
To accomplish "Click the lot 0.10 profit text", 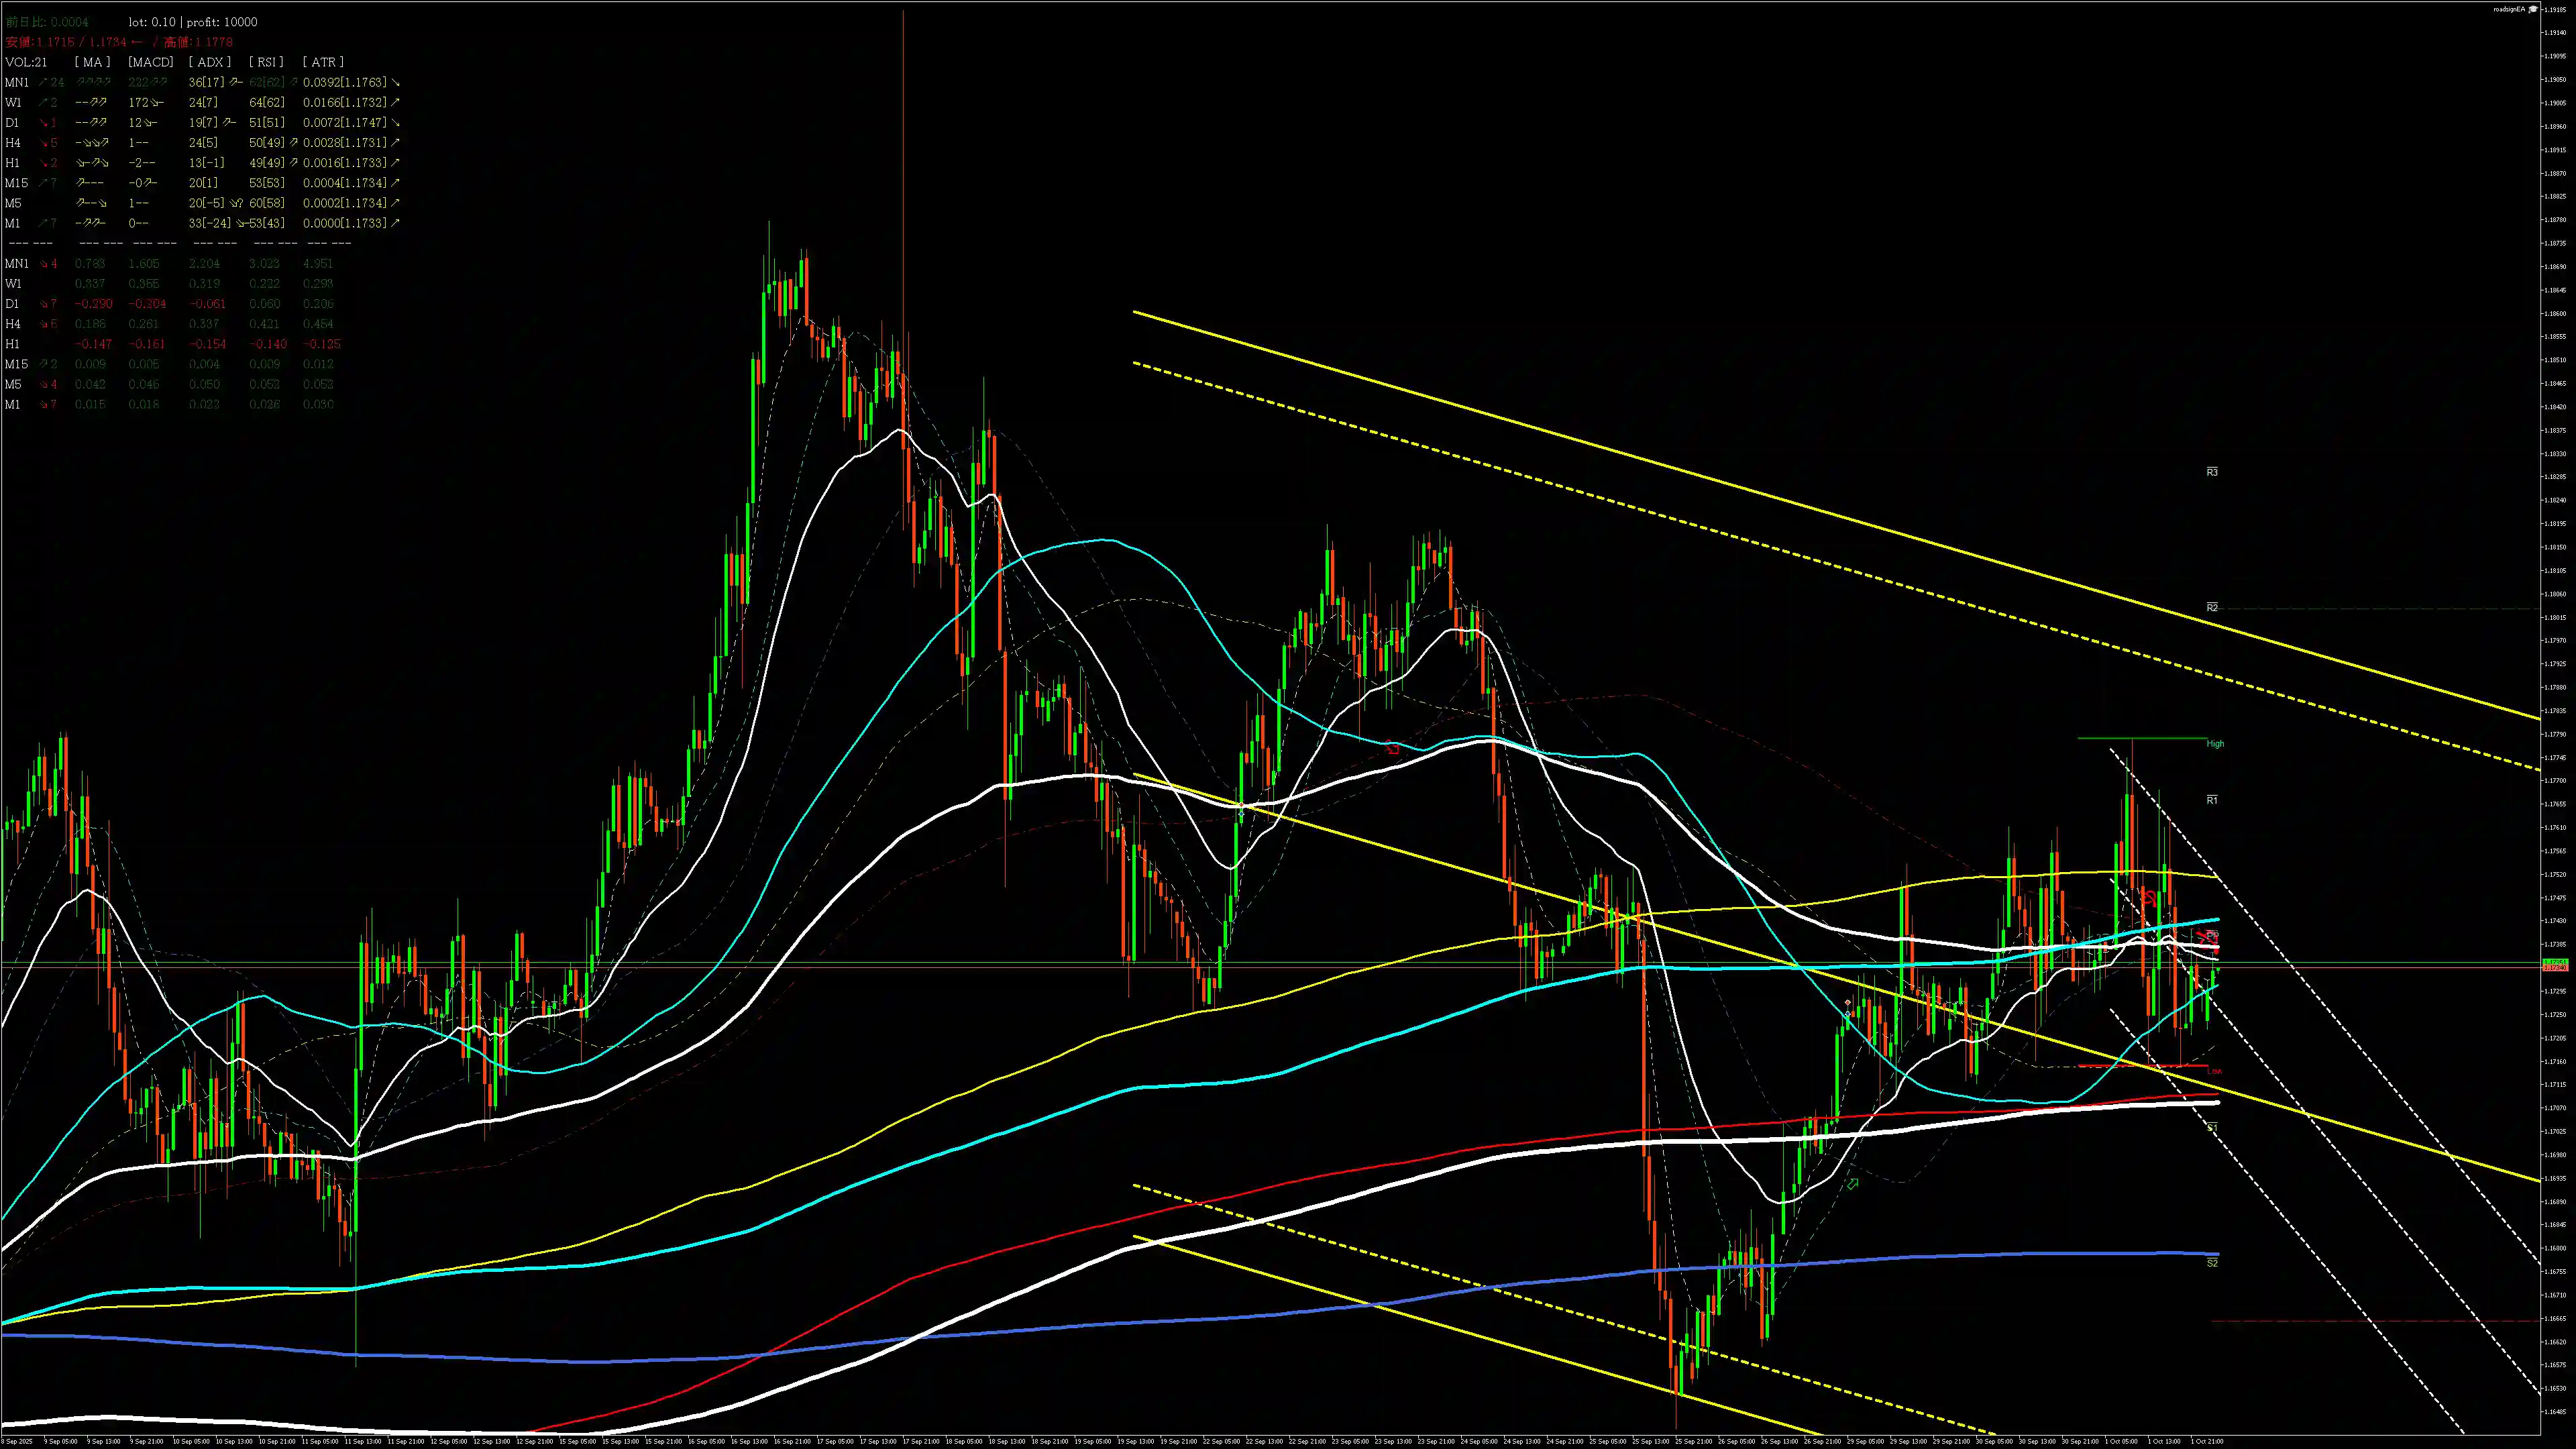I will [193, 22].
